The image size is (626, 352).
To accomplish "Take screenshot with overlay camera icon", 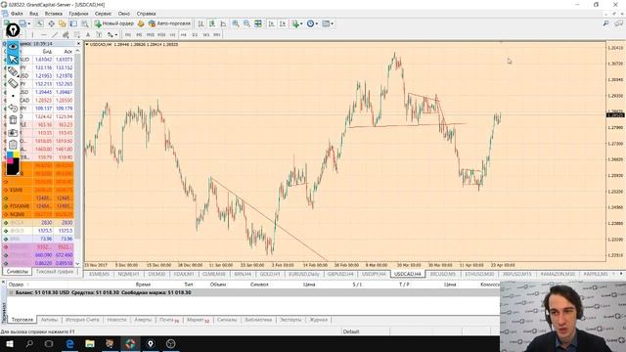I will coord(13,133).
